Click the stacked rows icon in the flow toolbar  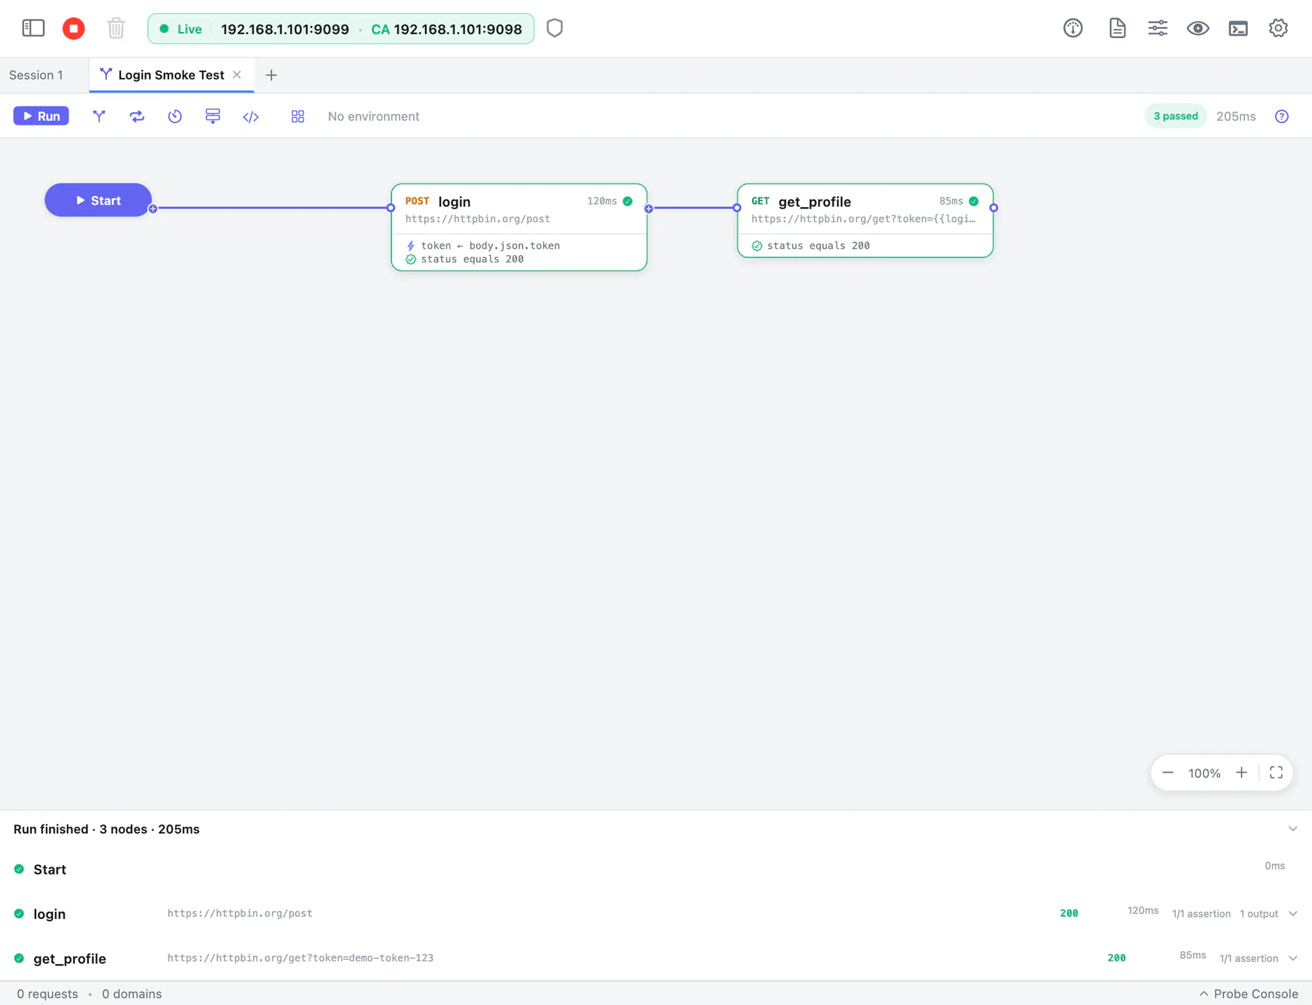click(213, 116)
